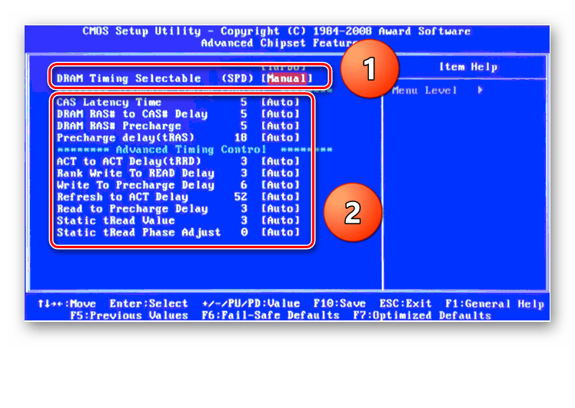This screenshot has height=408, width=575.
Task: Open Rank Write To READ Delay Auto option
Action: (280, 173)
